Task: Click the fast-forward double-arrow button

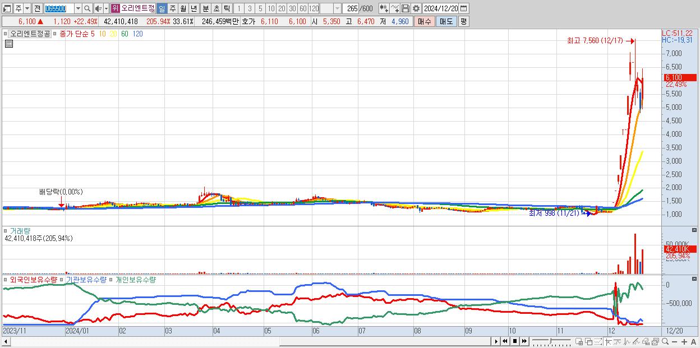Action: point(524,341)
